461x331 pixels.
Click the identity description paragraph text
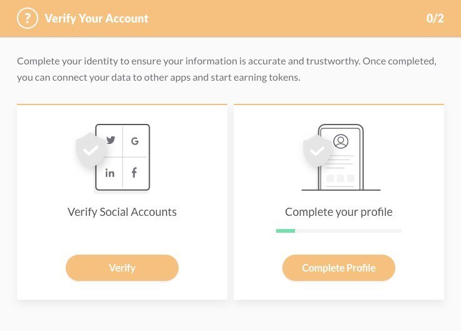coord(226,70)
